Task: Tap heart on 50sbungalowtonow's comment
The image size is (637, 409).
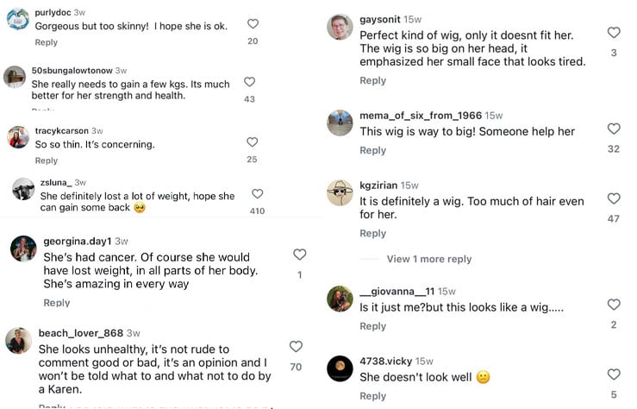Action: pos(249,82)
